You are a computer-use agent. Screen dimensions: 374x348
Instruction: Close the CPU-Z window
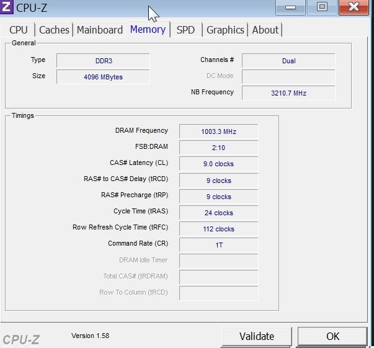tap(354, 7)
